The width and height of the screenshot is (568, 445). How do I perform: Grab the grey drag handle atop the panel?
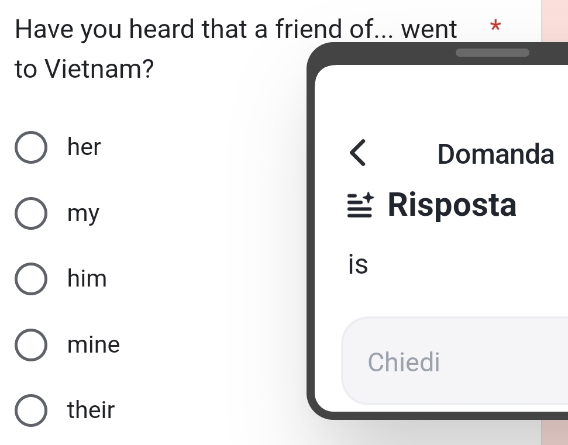(493, 53)
